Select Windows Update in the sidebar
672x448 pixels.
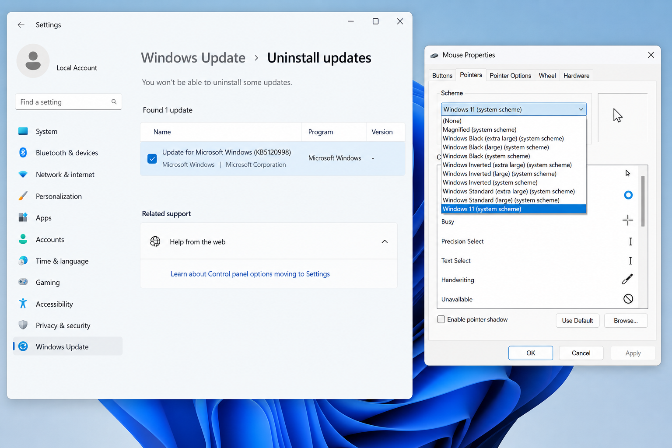pyautogui.click(x=68, y=346)
